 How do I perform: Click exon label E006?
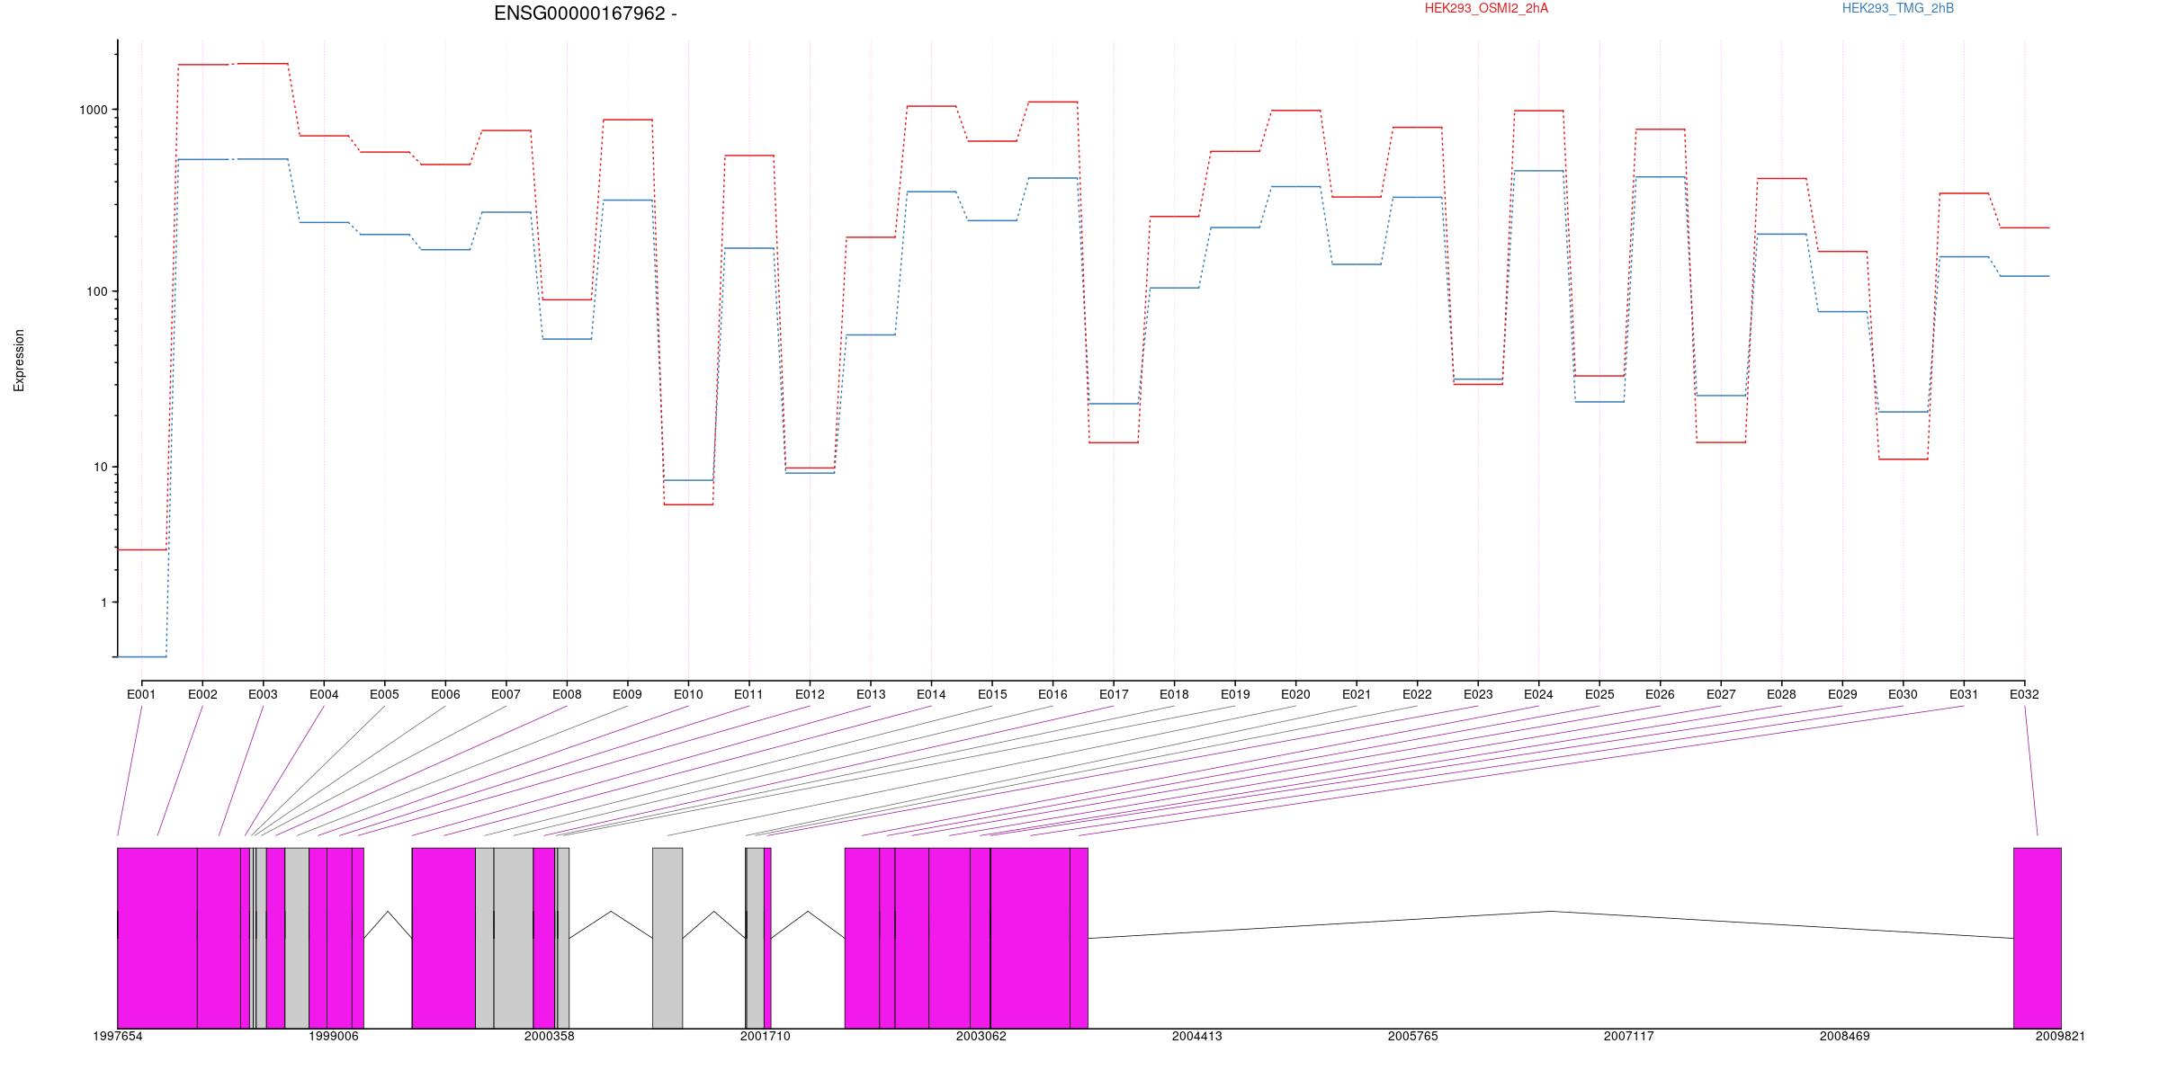pos(445,694)
